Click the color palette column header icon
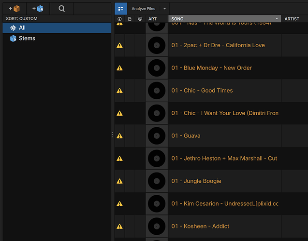Viewport: 308px width, 241px height. click(140, 19)
